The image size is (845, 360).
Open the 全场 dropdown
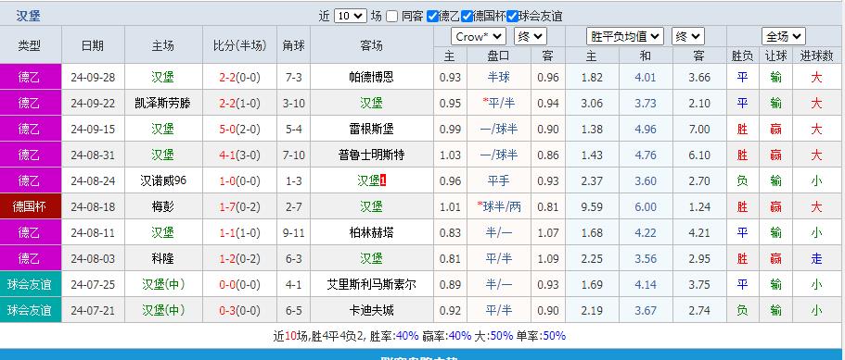tap(784, 36)
